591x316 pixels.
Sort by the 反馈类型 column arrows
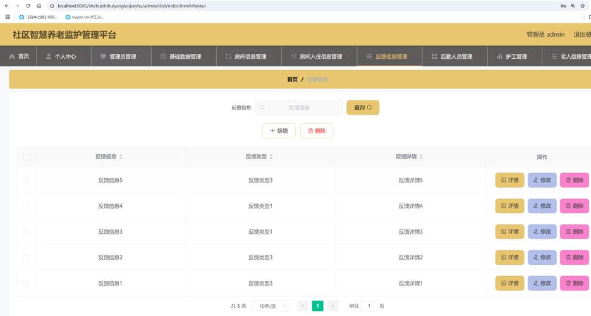coord(271,157)
